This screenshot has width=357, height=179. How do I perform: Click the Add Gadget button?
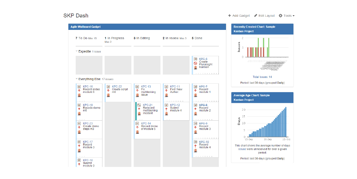tap(239, 16)
